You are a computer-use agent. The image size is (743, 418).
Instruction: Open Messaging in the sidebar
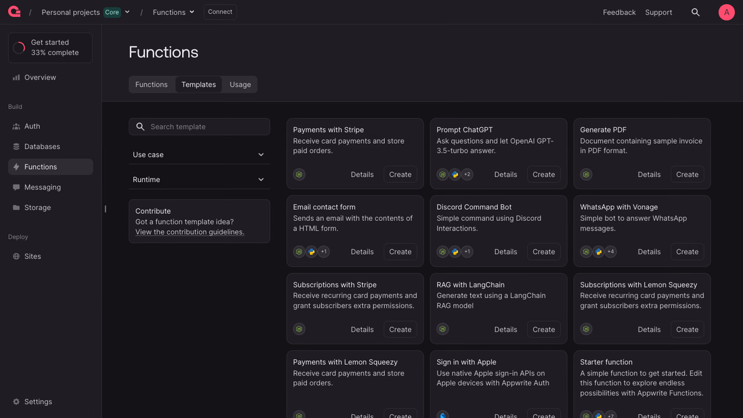click(x=51, y=187)
